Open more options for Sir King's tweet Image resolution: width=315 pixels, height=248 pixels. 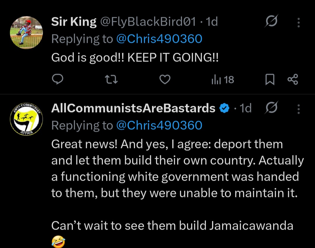pyautogui.click(x=298, y=22)
